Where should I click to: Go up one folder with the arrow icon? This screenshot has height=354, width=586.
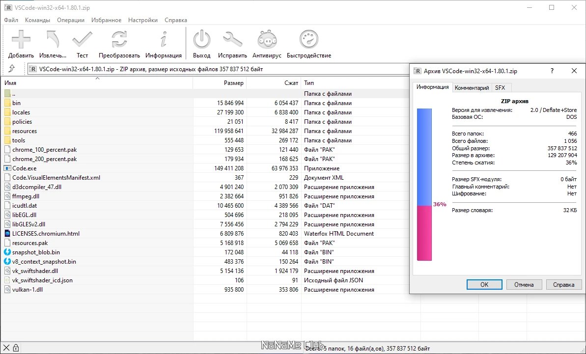(x=11, y=68)
